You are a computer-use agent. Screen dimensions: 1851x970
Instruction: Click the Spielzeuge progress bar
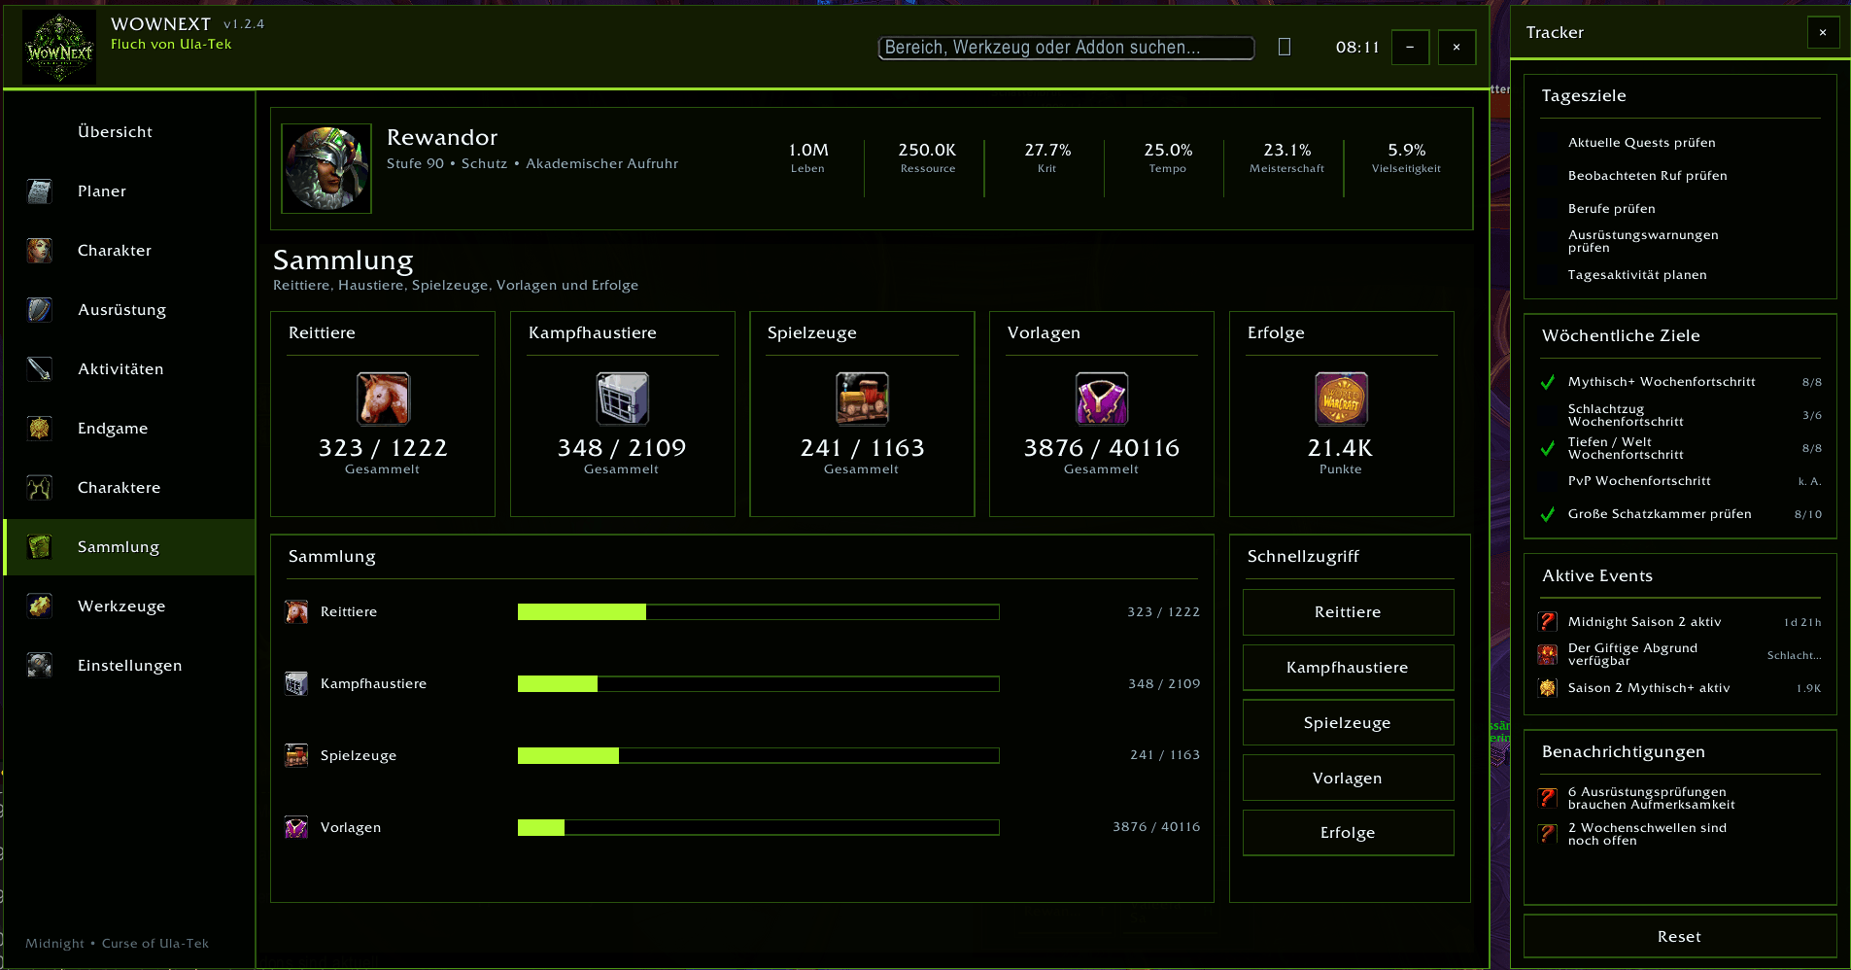[758, 755]
